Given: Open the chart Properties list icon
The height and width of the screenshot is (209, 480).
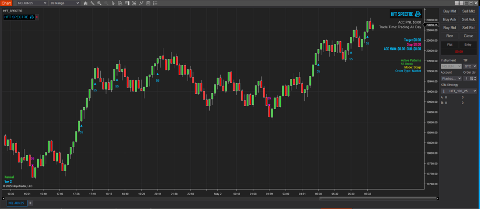Looking at the screenshot, I should [x=155, y=3].
